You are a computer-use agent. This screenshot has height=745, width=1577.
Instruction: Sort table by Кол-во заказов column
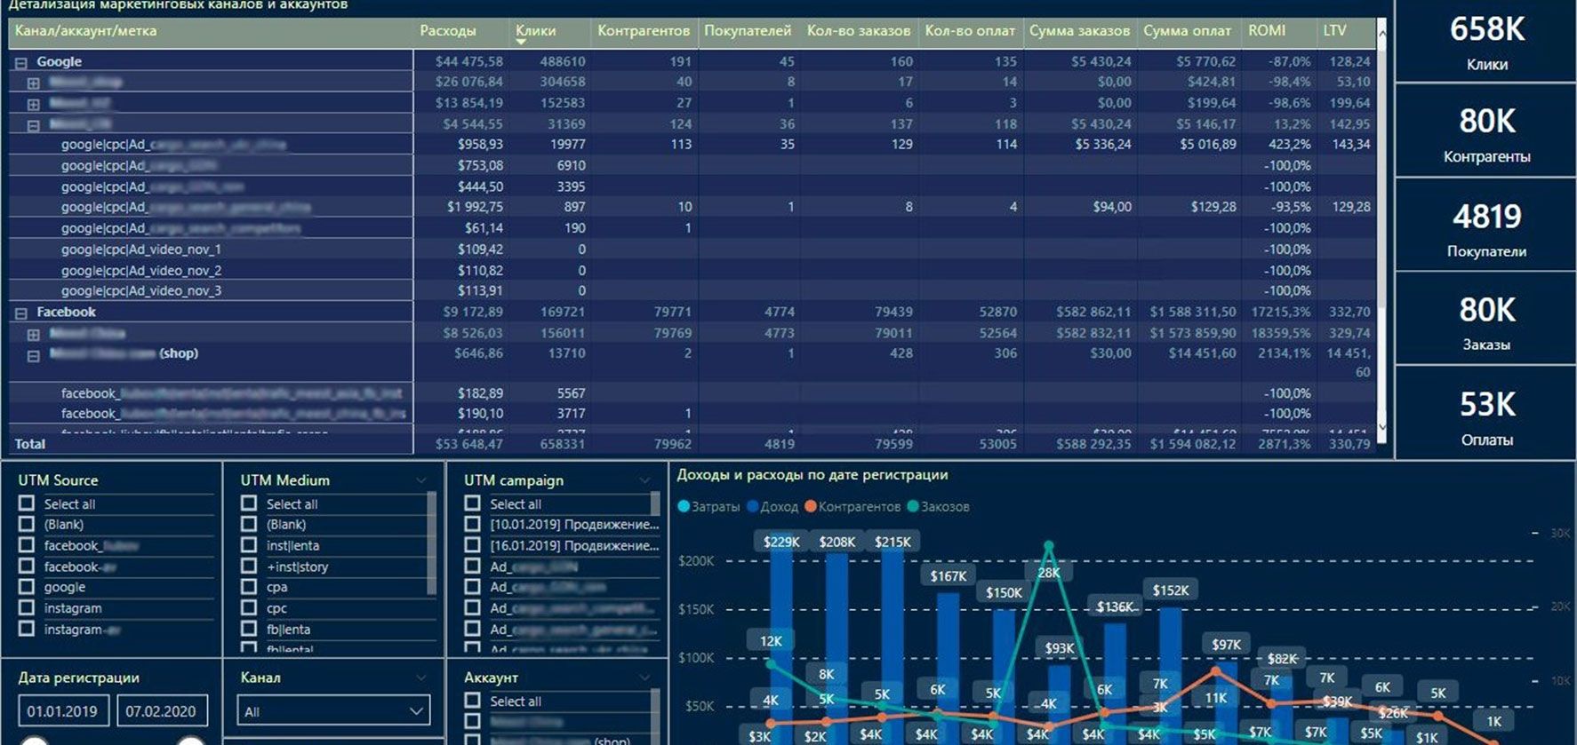coord(859,30)
